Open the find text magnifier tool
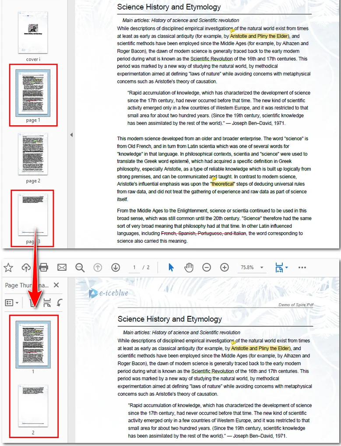This screenshot has height=446, width=341. click(x=80, y=267)
